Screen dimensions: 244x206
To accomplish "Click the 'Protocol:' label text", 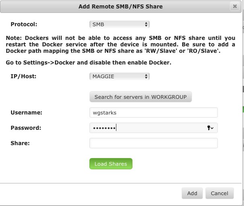I will pos(24,24).
